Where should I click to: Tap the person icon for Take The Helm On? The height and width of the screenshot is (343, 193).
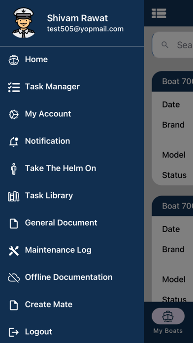(x=14, y=169)
